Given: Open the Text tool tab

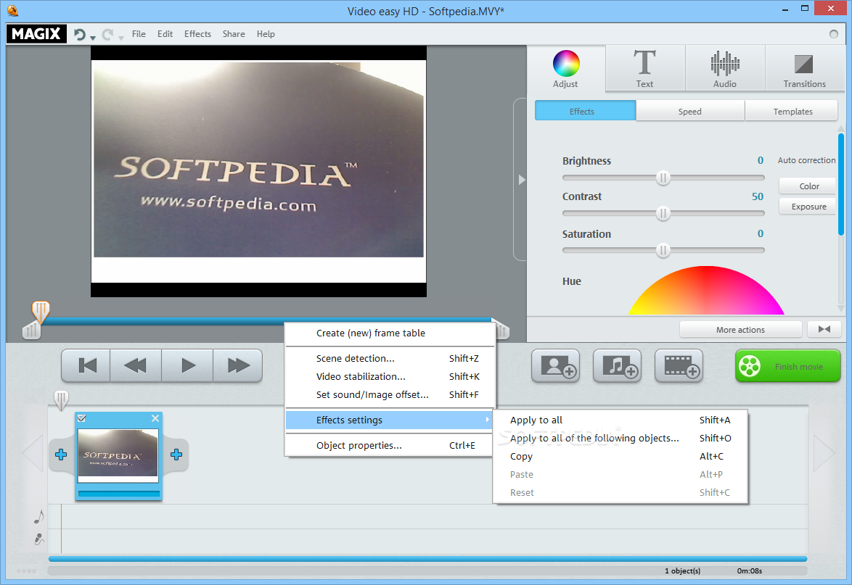Looking at the screenshot, I should click(x=645, y=68).
